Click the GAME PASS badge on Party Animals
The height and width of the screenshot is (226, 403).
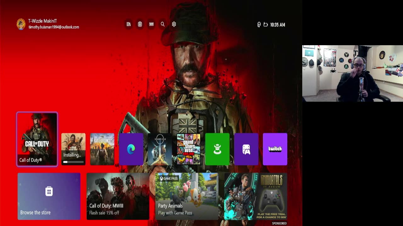point(168,178)
